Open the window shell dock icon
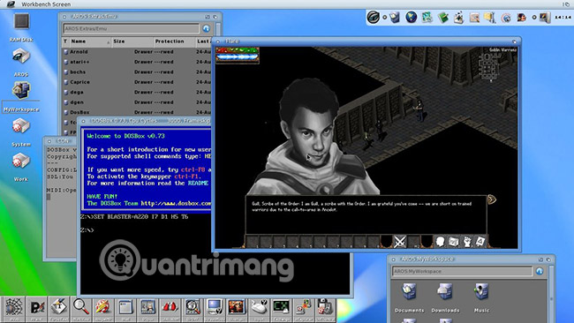574x323 pixels. pyautogui.click(x=125, y=308)
